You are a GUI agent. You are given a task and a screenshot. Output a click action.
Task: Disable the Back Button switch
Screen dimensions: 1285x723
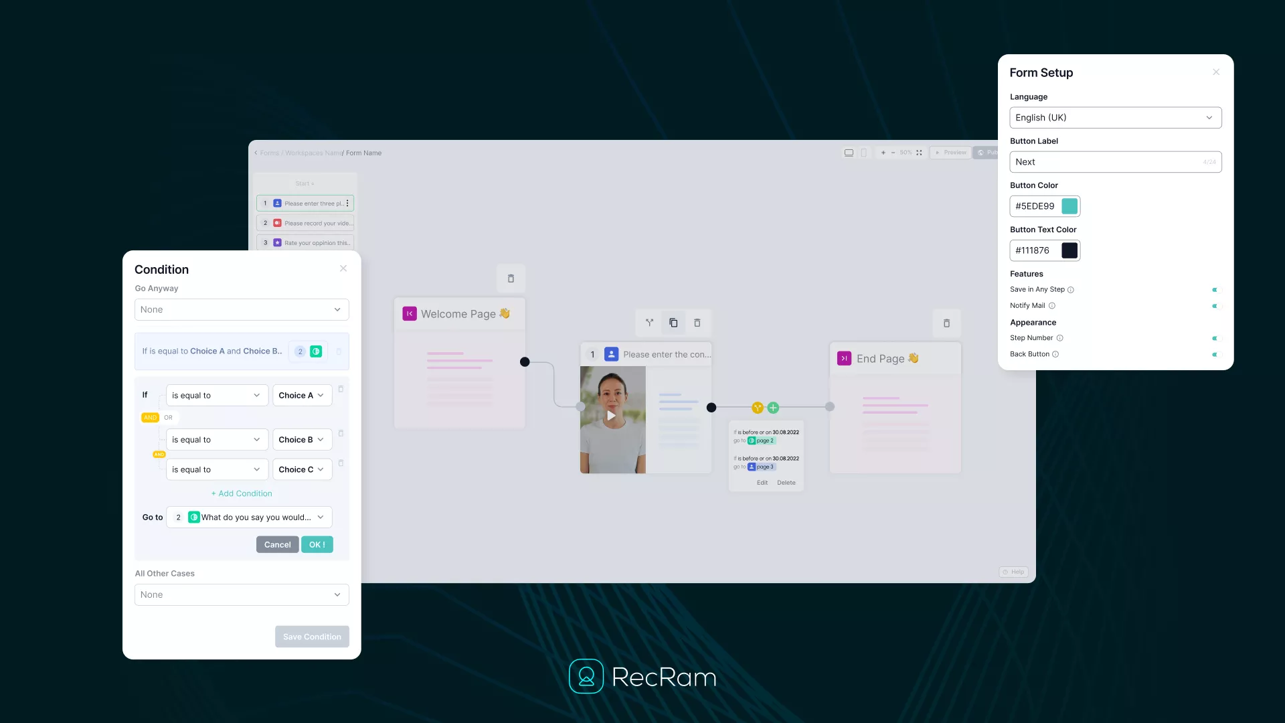(x=1216, y=354)
